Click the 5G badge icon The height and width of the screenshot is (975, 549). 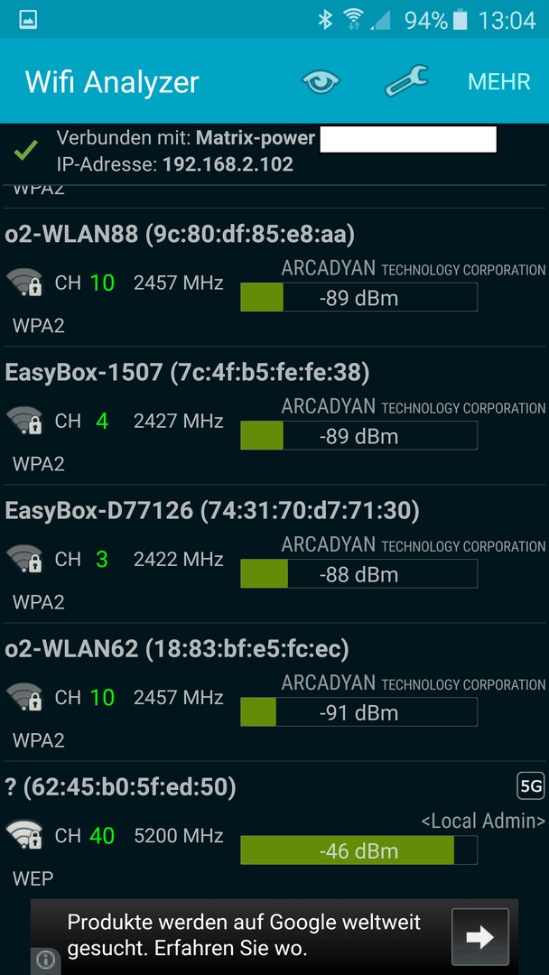pos(530,786)
